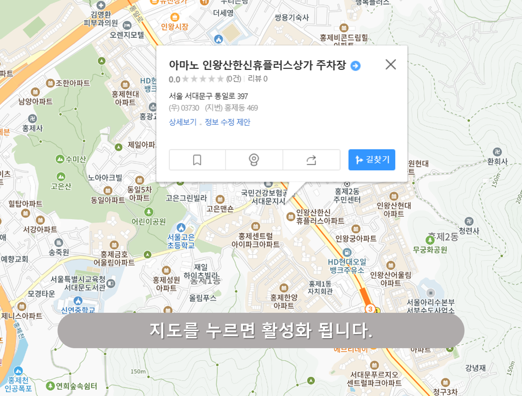Click 환희사 temple marker icon
The width and height of the screenshot is (522, 396).
point(497,152)
